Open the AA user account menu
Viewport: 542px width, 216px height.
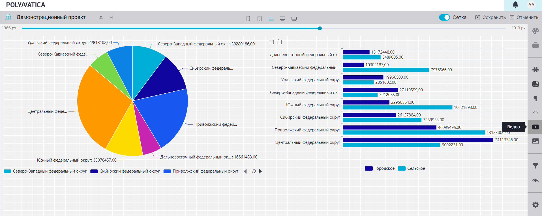(x=531, y=5)
